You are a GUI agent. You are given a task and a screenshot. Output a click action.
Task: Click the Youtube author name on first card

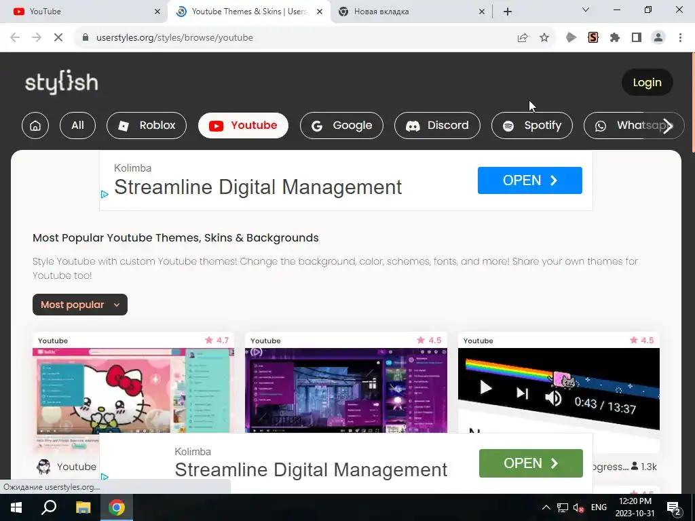77,467
